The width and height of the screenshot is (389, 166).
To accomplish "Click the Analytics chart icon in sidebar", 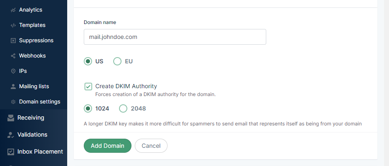I will (13, 10).
